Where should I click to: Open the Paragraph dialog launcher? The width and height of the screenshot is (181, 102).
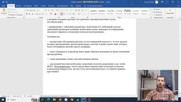click(x=87, y=18)
